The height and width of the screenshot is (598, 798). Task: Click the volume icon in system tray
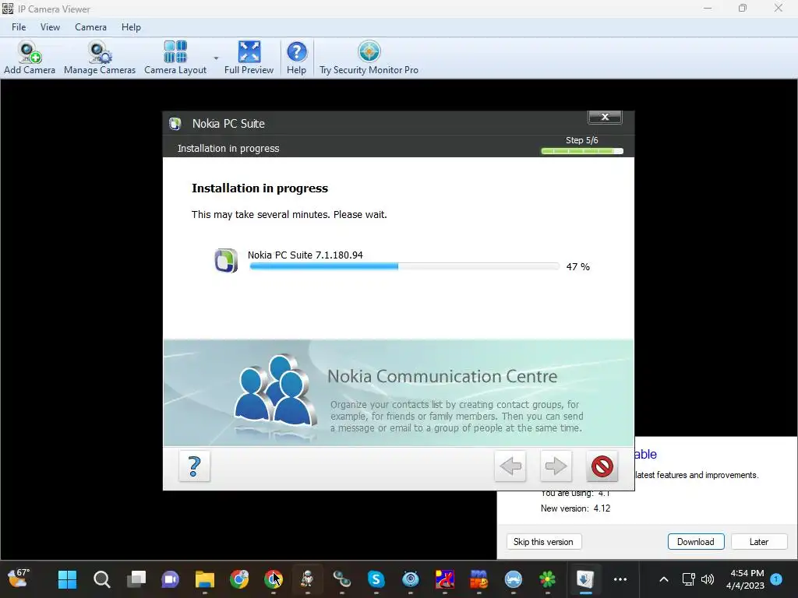point(708,579)
